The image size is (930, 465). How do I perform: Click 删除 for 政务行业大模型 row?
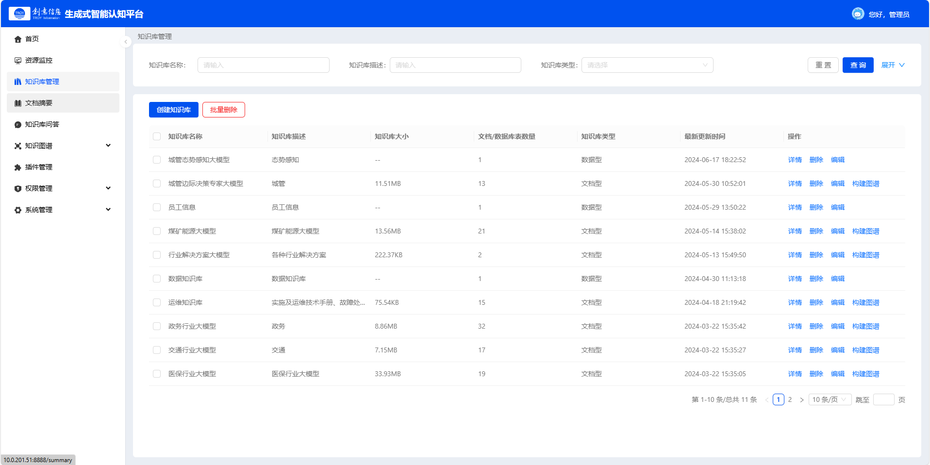816,326
